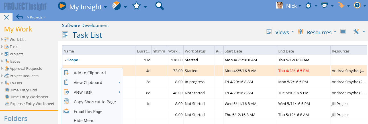This screenshot has height=124, width=368.
Task: Open Time Entry Worksheet in sidebar
Action: (29, 97)
